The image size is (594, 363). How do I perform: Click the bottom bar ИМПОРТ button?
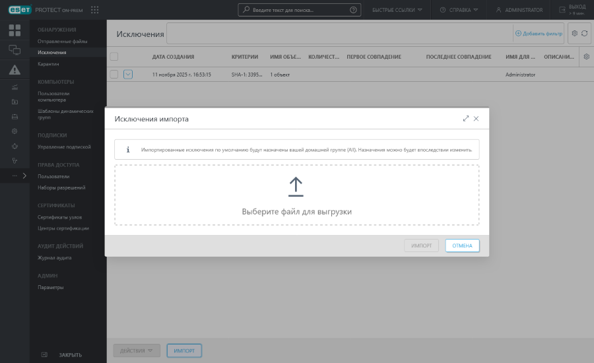[184, 350]
